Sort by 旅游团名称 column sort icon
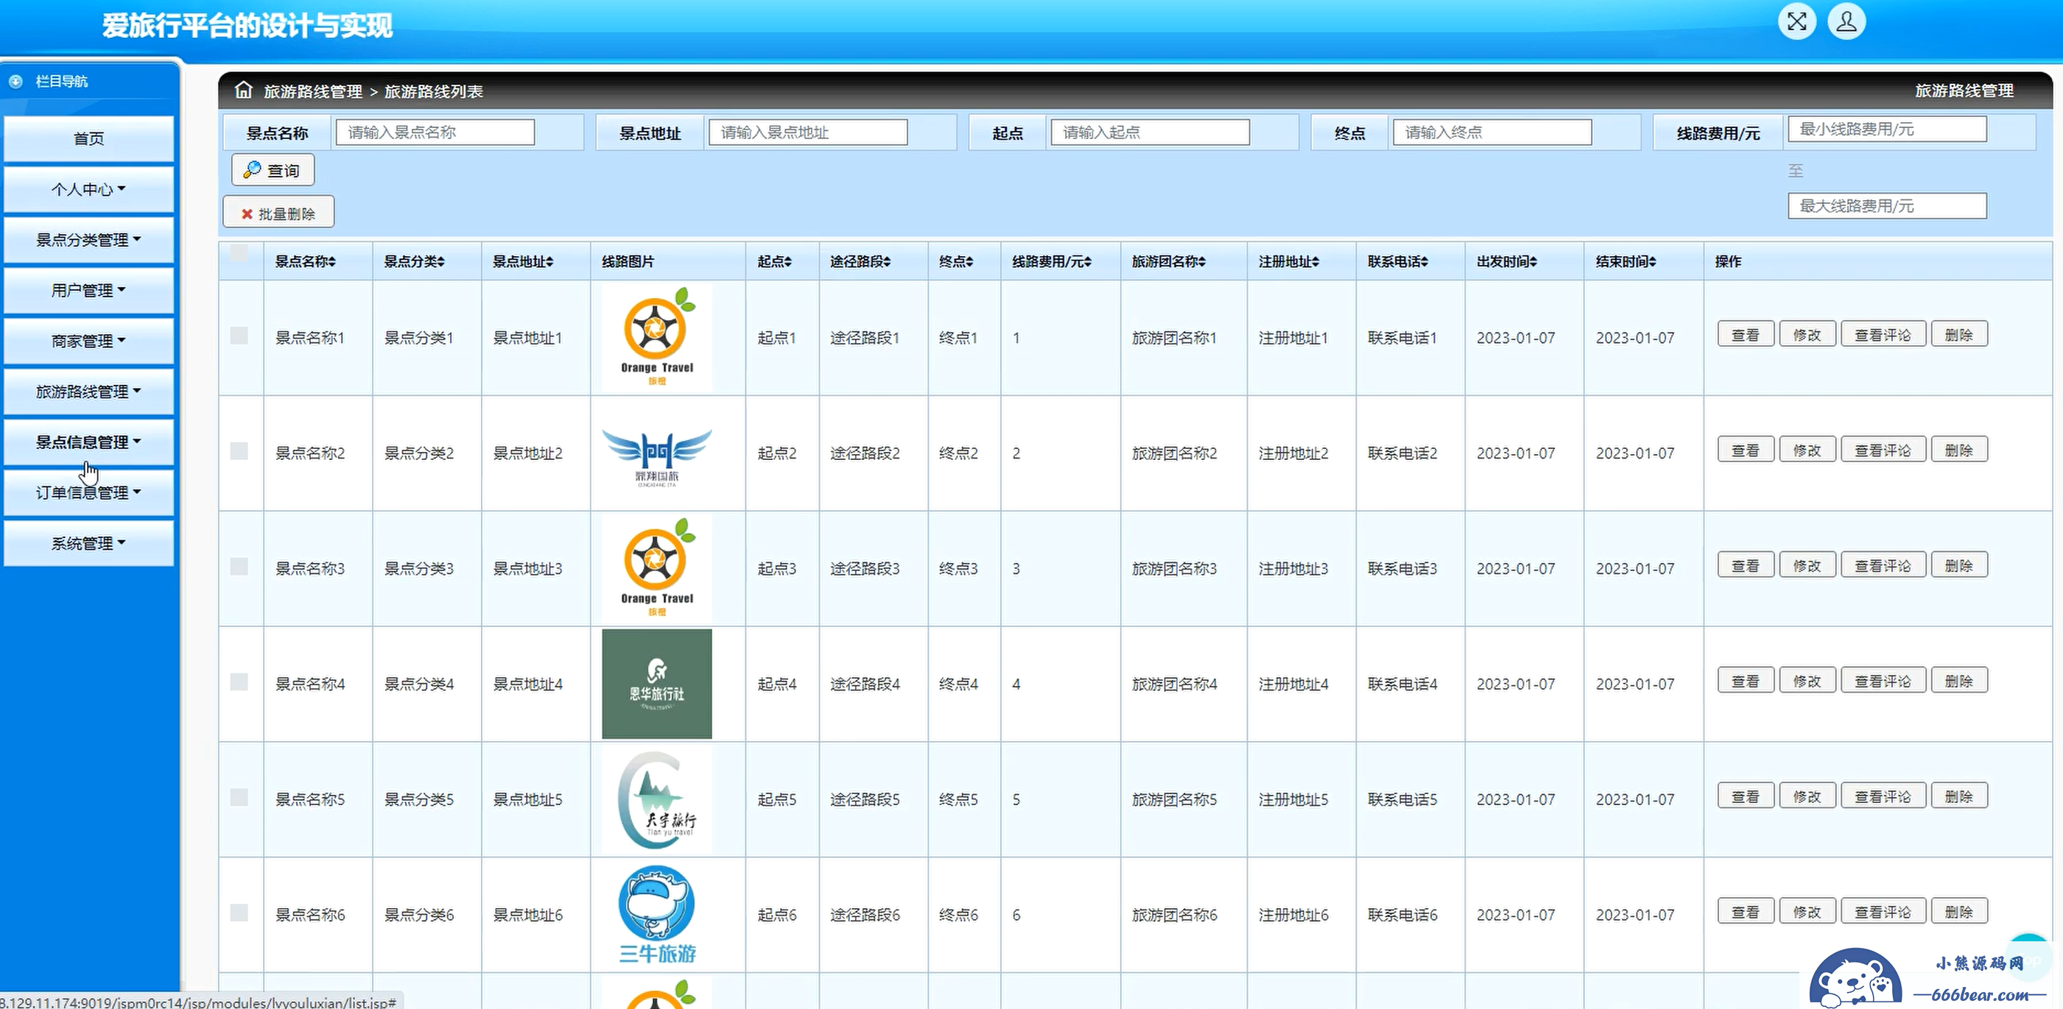The width and height of the screenshot is (2063, 1009). (1202, 262)
